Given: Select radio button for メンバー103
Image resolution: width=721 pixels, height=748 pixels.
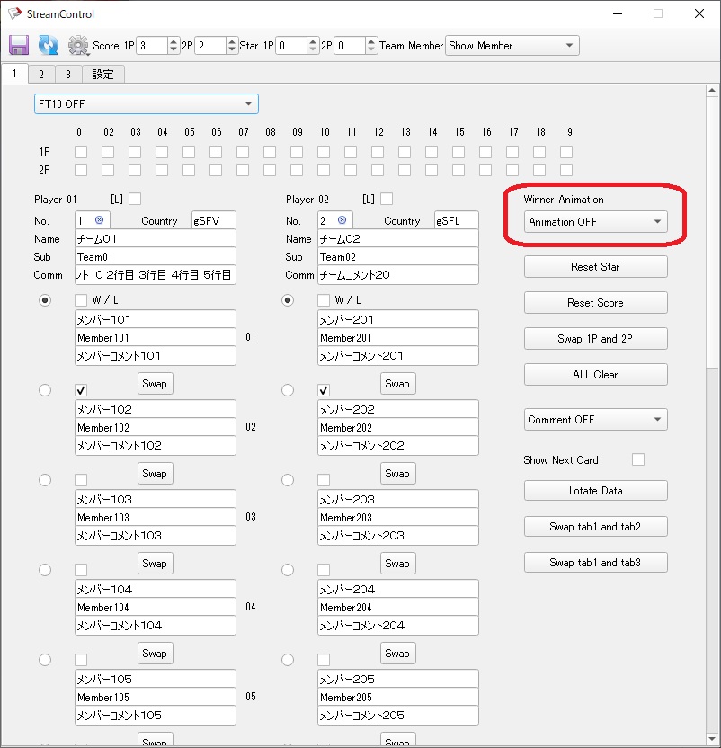Looking at the screenshot, I should (45, 480).
